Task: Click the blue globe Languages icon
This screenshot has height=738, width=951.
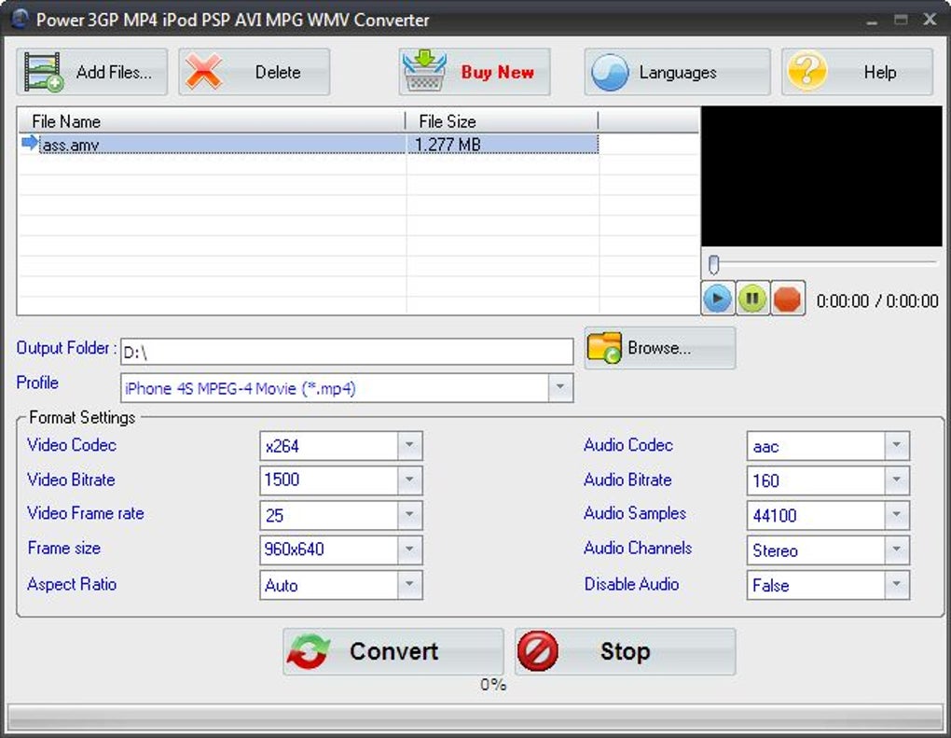Action: tap(610, 72)
